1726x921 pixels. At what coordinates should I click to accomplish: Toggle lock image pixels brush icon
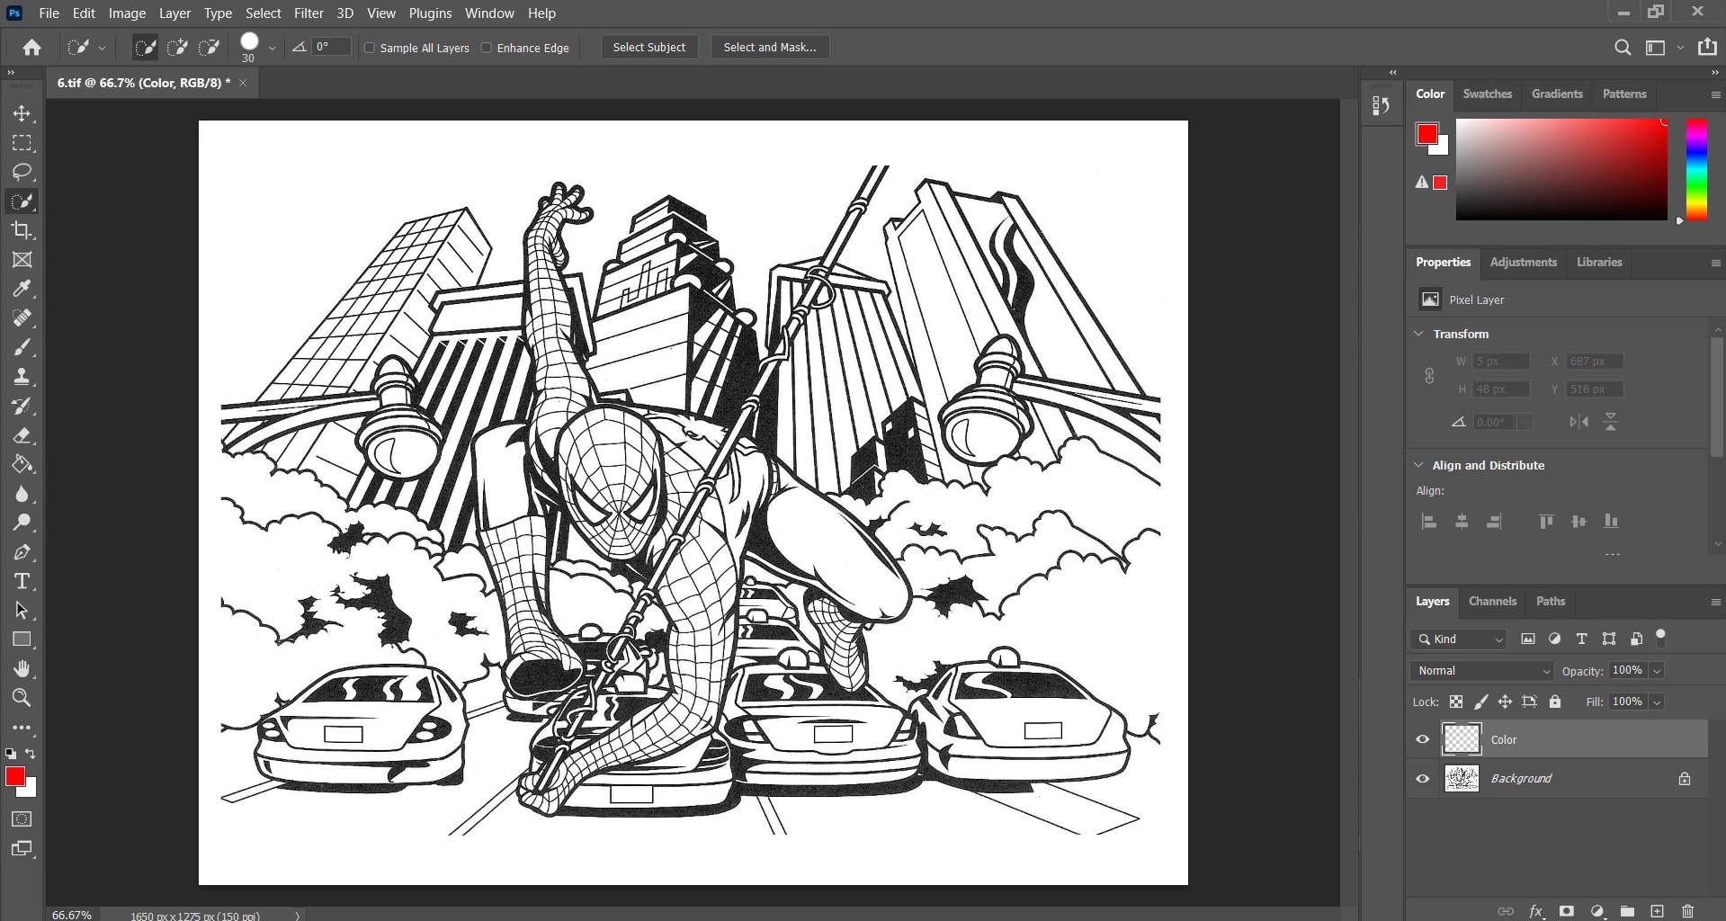[x=1480, y=702]
